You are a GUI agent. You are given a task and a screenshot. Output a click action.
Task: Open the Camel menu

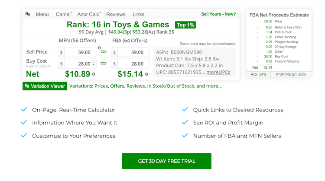(63, 14)
